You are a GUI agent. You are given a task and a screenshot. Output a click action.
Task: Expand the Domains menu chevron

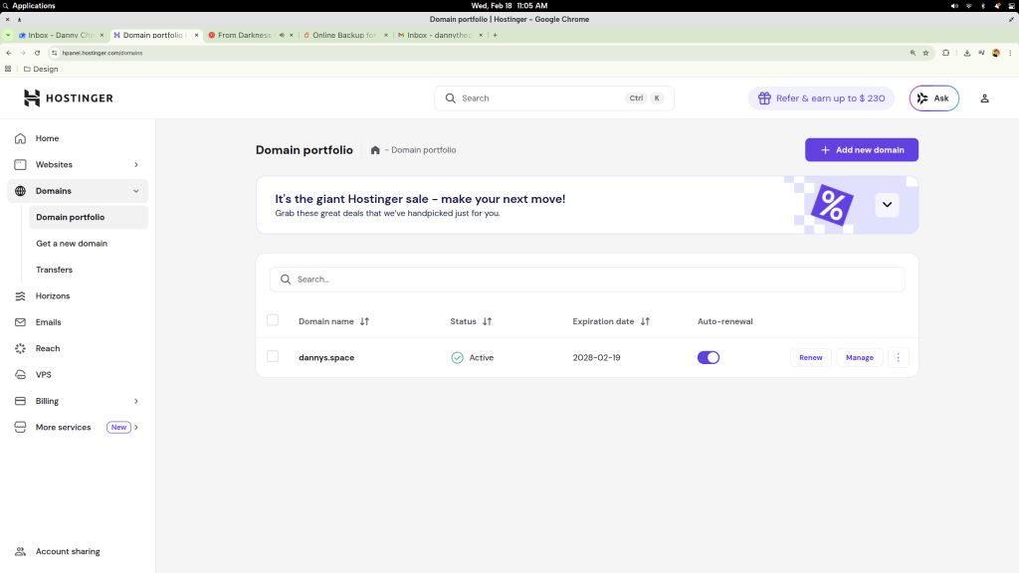coord(137,190)
